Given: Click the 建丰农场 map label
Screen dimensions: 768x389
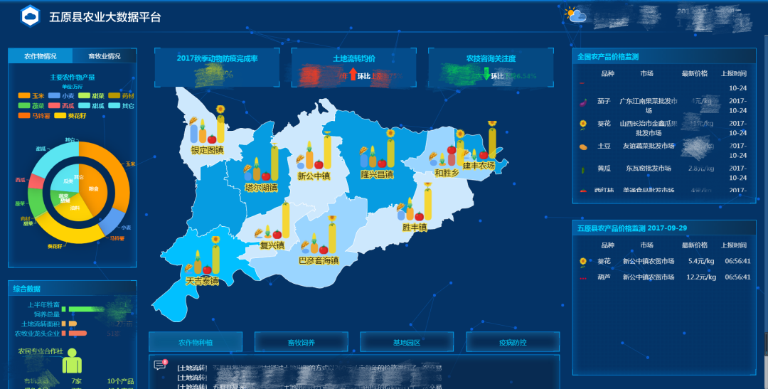Looking at the screenshot, I should [479, 166].
